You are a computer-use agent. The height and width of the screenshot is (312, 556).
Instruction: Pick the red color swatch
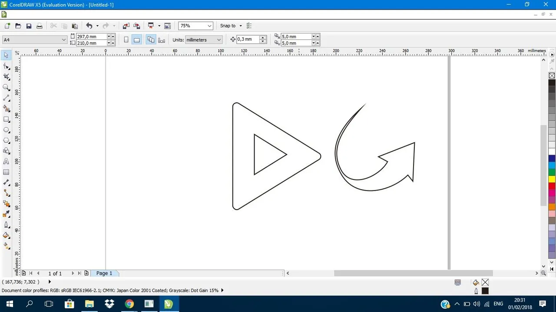pos(552,186)
